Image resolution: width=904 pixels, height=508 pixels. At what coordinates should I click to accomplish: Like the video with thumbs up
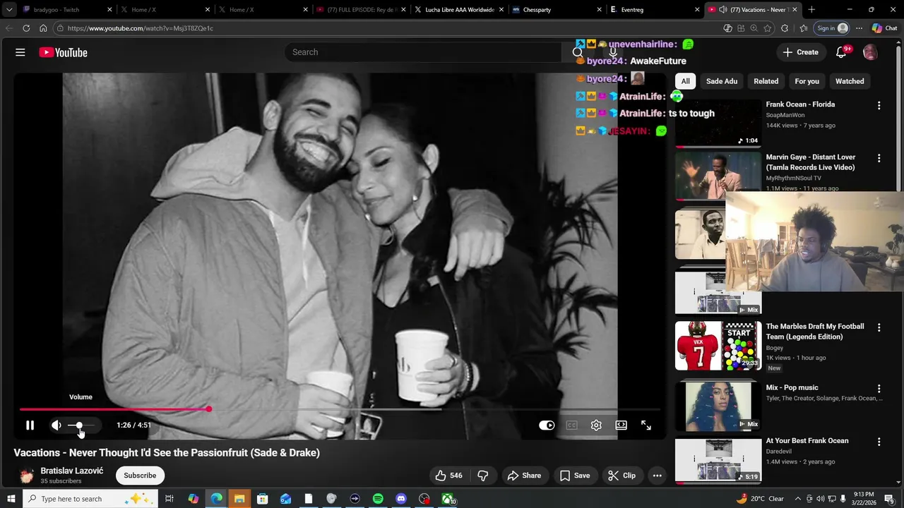pos(449,476)
